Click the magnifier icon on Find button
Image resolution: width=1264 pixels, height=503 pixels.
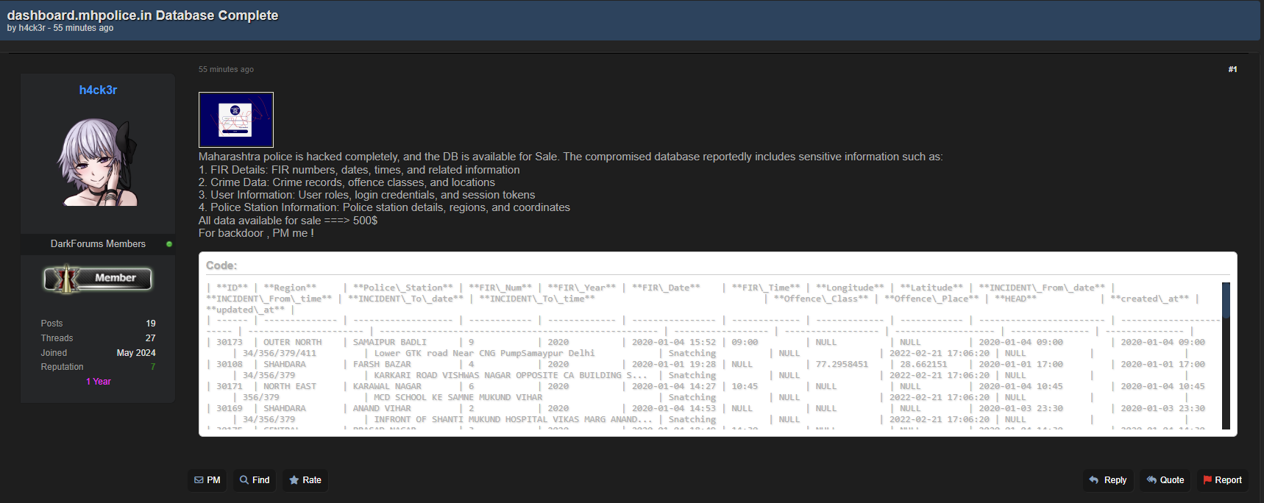244,480
